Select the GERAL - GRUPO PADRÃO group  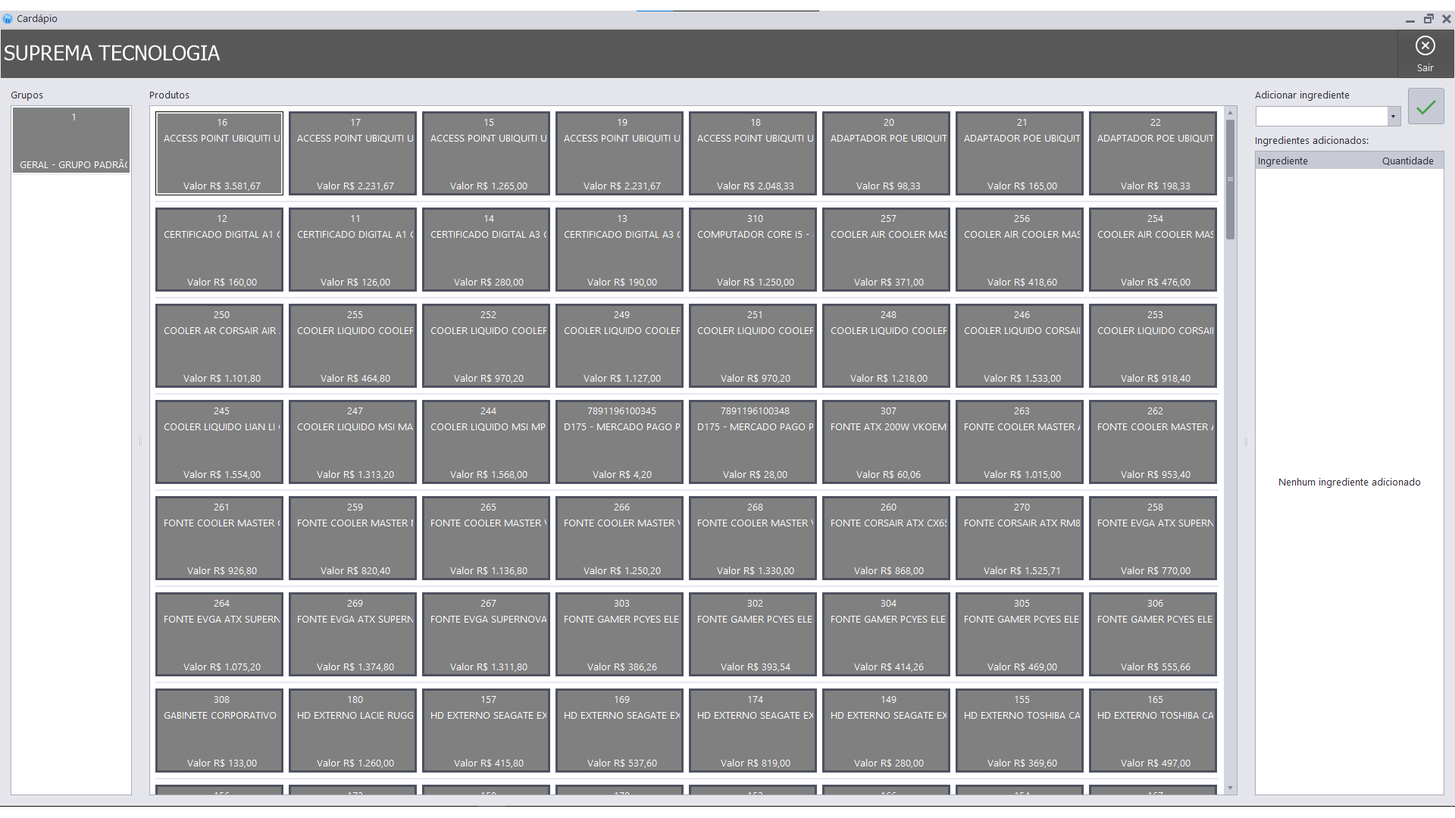click(71, 140)
